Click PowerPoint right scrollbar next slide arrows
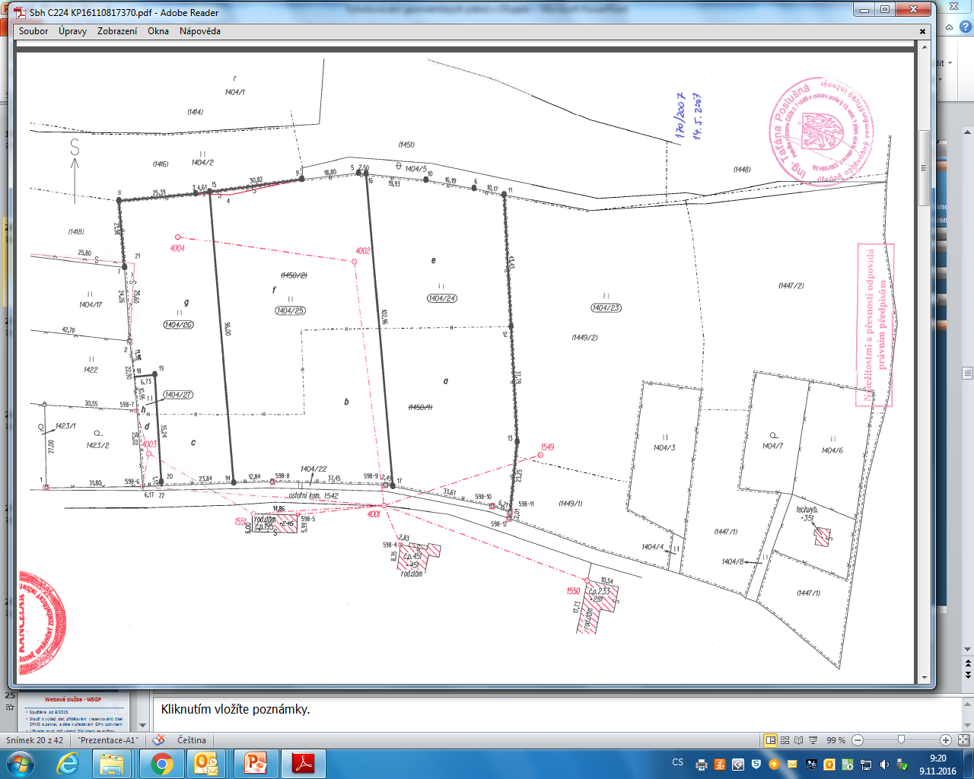The image size is (974, 779). pyautogui.click(x=968, y=675)
